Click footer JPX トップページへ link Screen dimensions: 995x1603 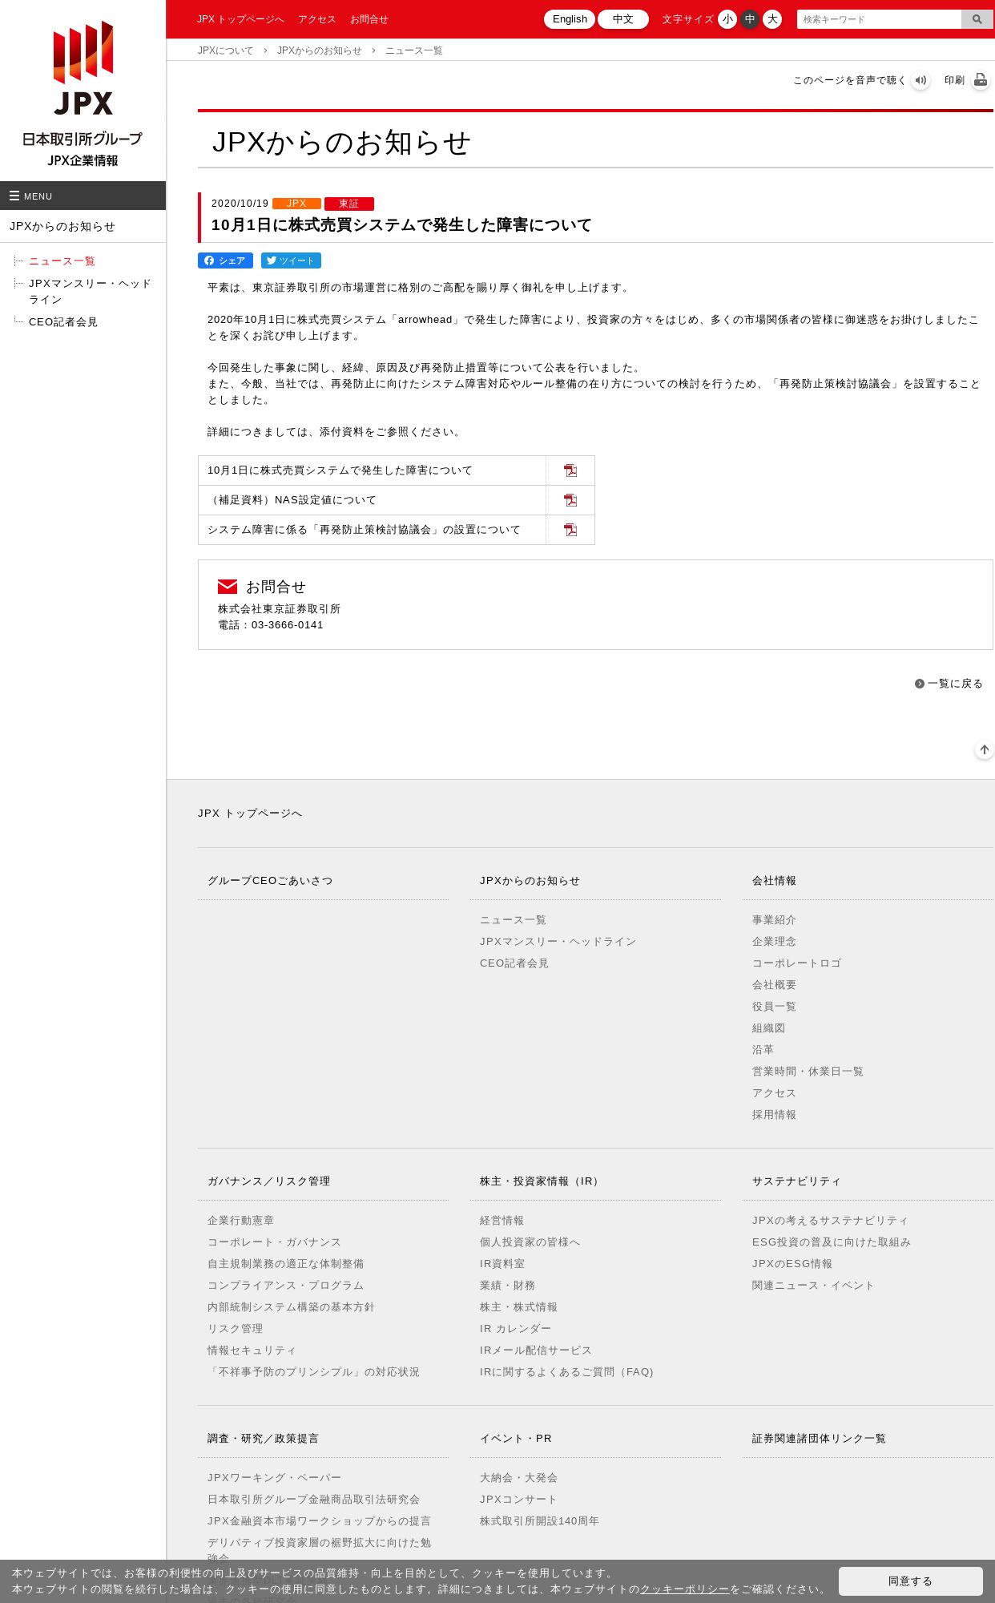250,814
